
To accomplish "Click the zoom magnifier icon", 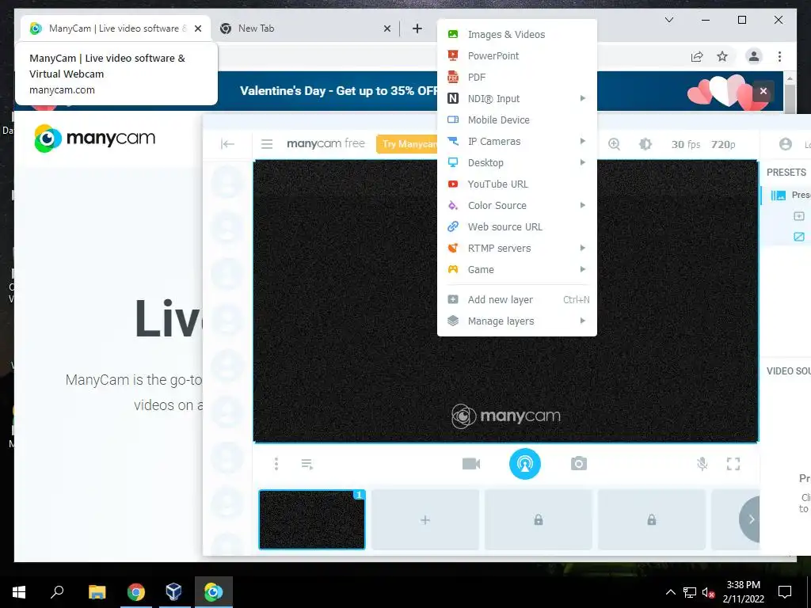I will [614, 144].
